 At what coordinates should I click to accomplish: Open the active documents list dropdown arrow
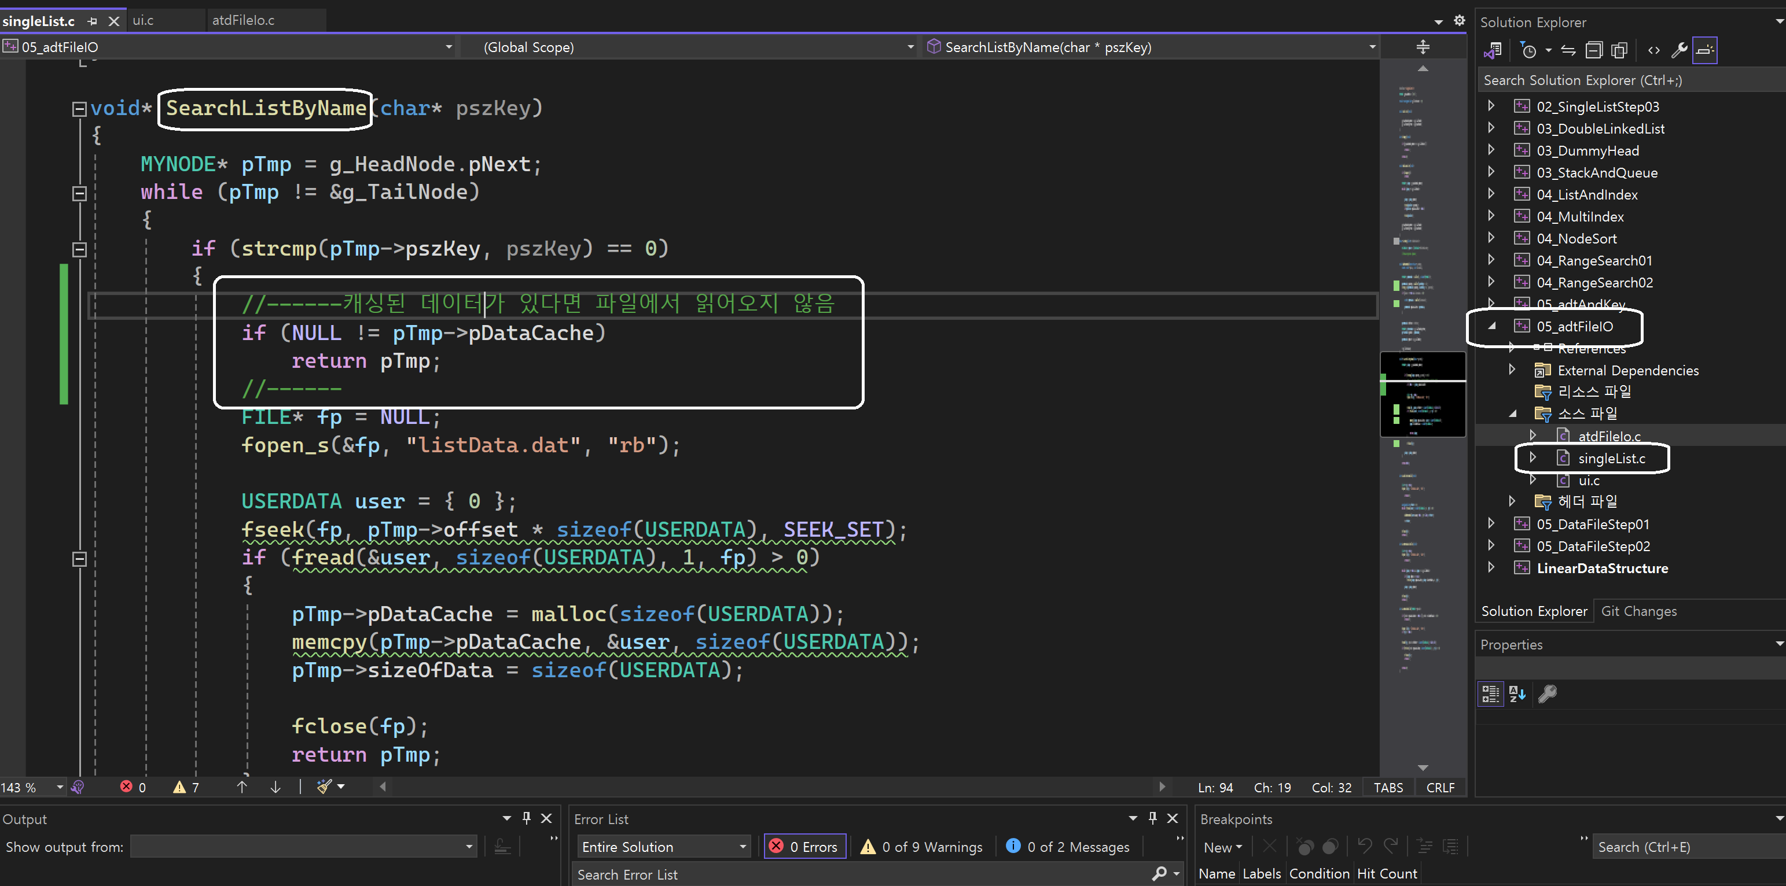(1439, 21)
